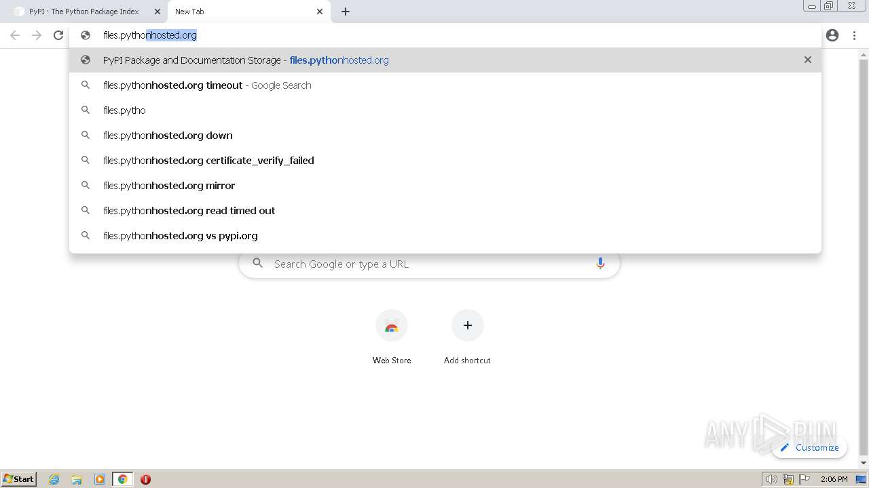The width and height of the screenshot is (869, 488).
Task: Select PyPI Package and Documentation Storage suggestion
Action: pos(445,60)
